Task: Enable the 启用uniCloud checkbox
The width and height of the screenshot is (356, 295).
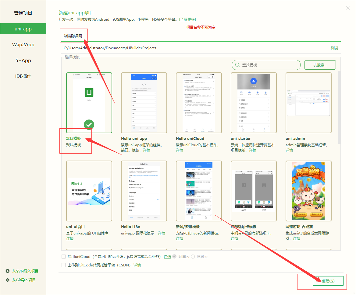Action: (x=64, y=256)
